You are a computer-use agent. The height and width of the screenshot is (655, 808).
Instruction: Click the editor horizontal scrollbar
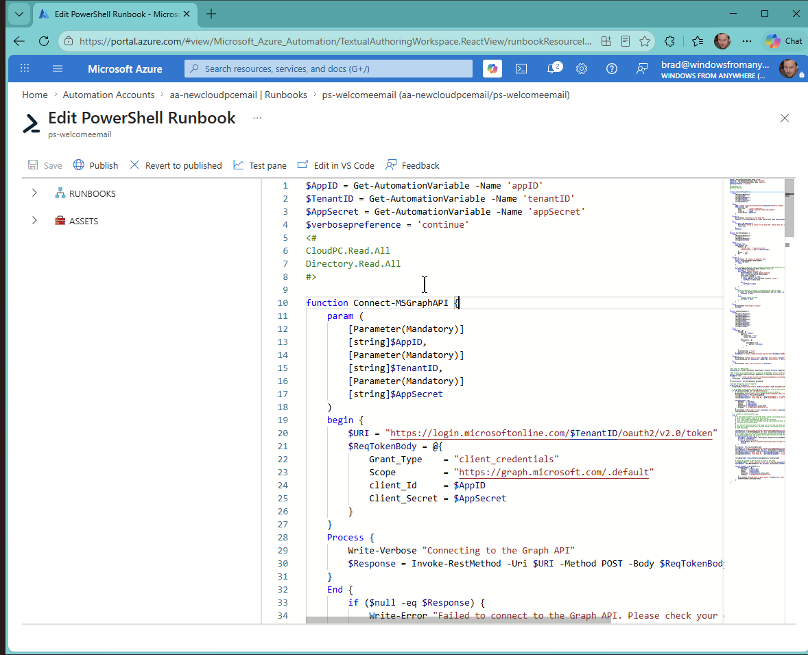[x=458, y=620]
